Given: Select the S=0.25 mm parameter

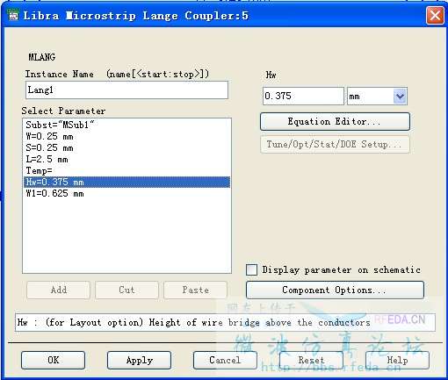Looking at the screenshot, I should click(126, 147).
